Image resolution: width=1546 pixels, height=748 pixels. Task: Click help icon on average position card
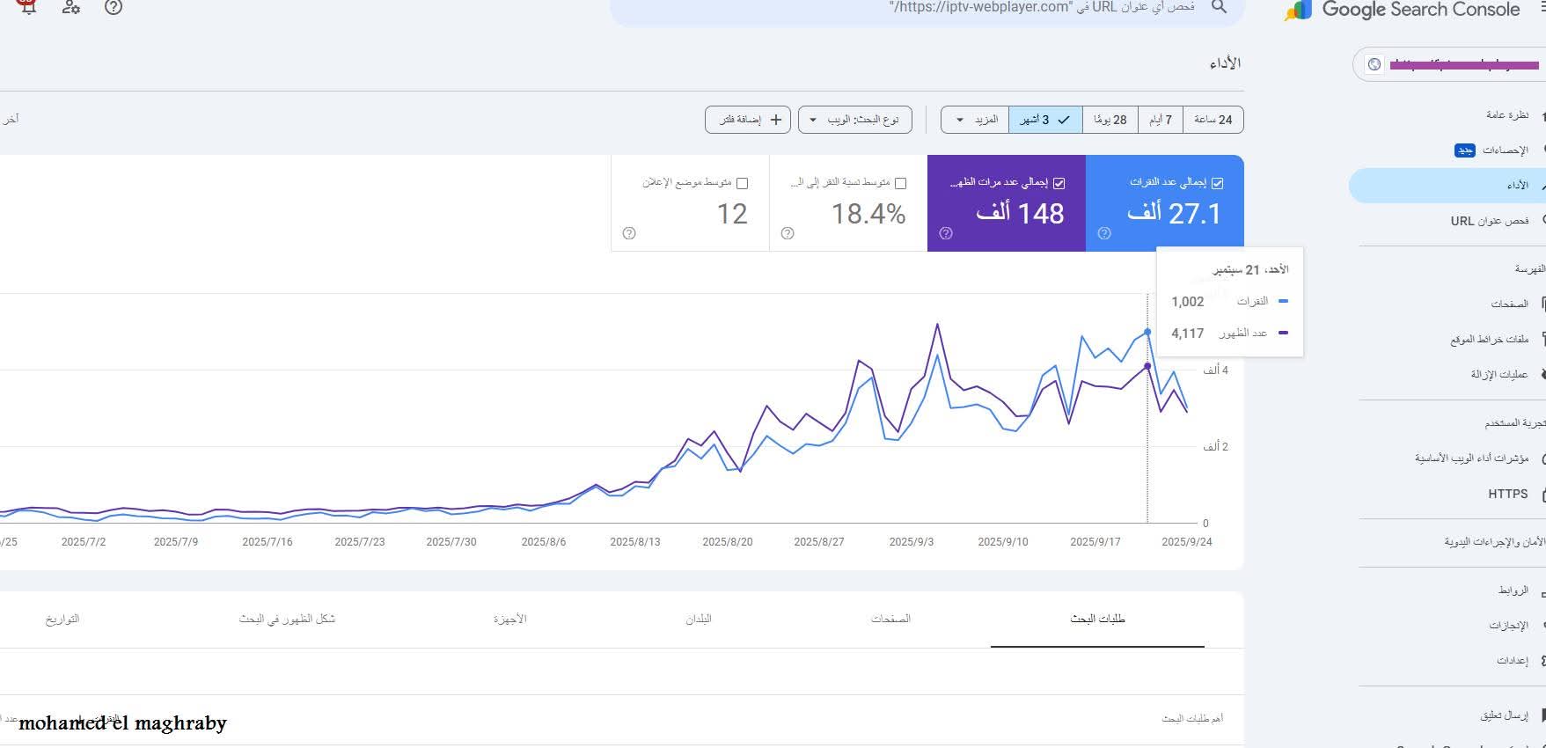click(629, 233)
